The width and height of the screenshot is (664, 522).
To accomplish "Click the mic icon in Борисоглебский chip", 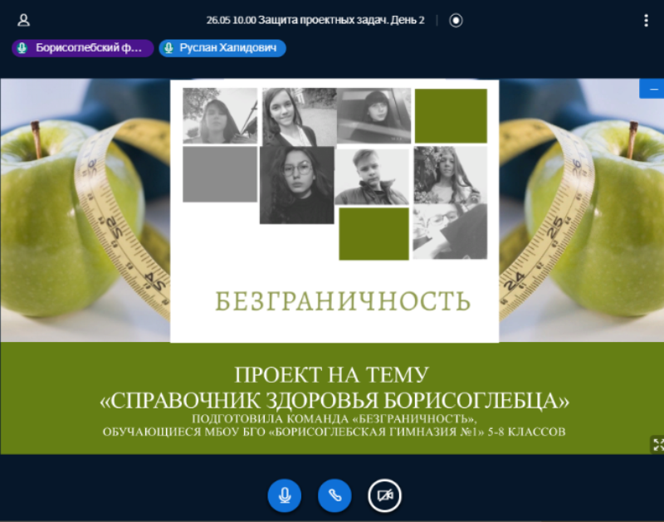I will [x=22, y=48].
